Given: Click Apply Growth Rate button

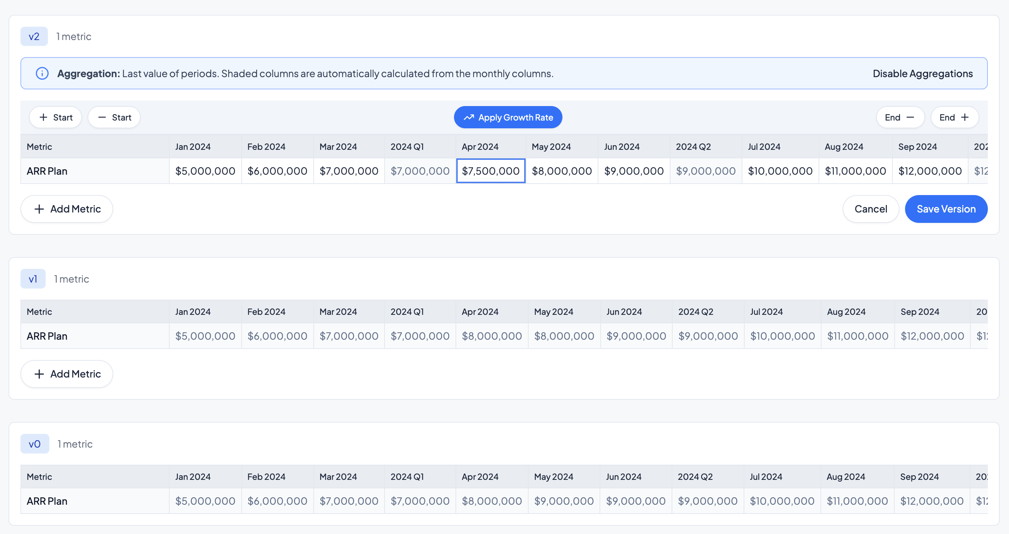Looking at the screenshot, I should pos(508,117).
